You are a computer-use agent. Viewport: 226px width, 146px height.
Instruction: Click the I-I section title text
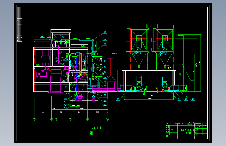click(x=96, y=128)
